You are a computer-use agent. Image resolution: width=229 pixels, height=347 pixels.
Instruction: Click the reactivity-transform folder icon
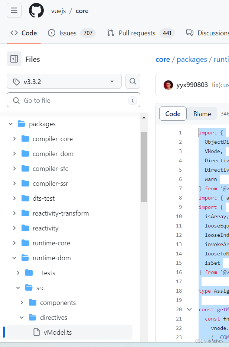[x=25, y=213]
